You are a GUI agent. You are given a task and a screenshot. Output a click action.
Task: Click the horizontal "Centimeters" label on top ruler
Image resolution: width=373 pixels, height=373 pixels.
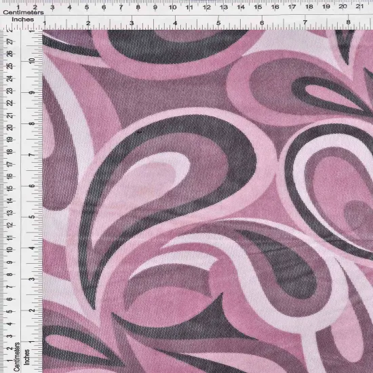click(23, 12)
